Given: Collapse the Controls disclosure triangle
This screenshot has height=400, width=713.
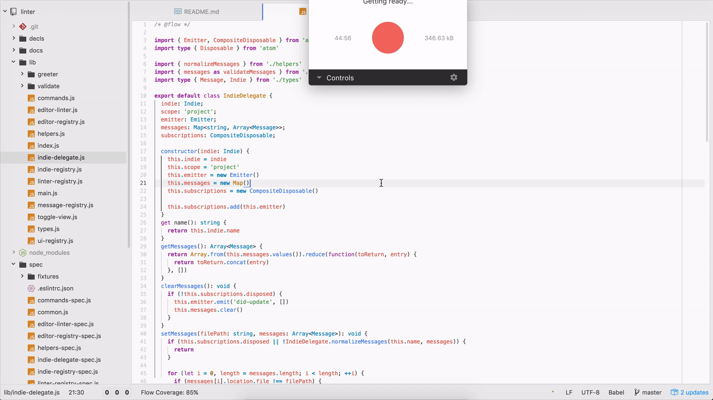Looking at the screenshot, I should (319, 78).
